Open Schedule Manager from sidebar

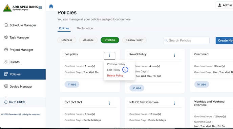pos(23,25)
